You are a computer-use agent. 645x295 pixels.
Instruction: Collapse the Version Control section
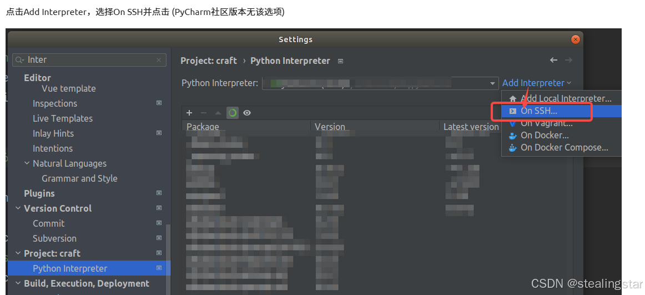pos(18,208)
